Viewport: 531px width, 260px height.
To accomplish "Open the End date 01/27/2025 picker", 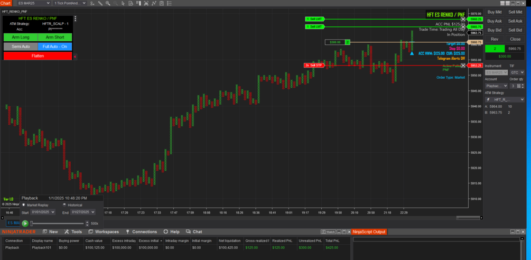I will 83,212.
